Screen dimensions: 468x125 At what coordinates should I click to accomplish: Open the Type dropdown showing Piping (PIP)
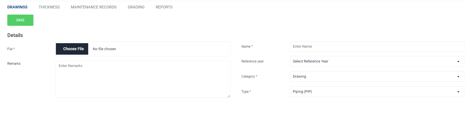(x=377, y=92)
